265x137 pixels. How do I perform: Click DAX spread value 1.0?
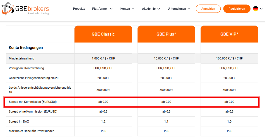[229, 121]
